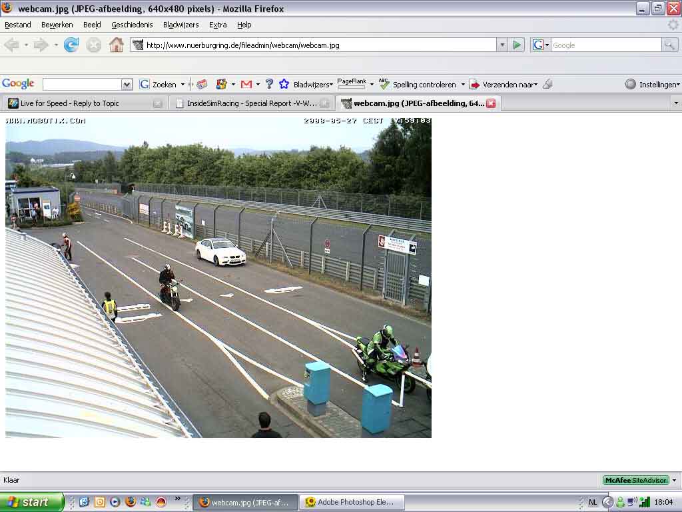
Task: Click the orange quick launch icon
Action: [x=100, y=501]
